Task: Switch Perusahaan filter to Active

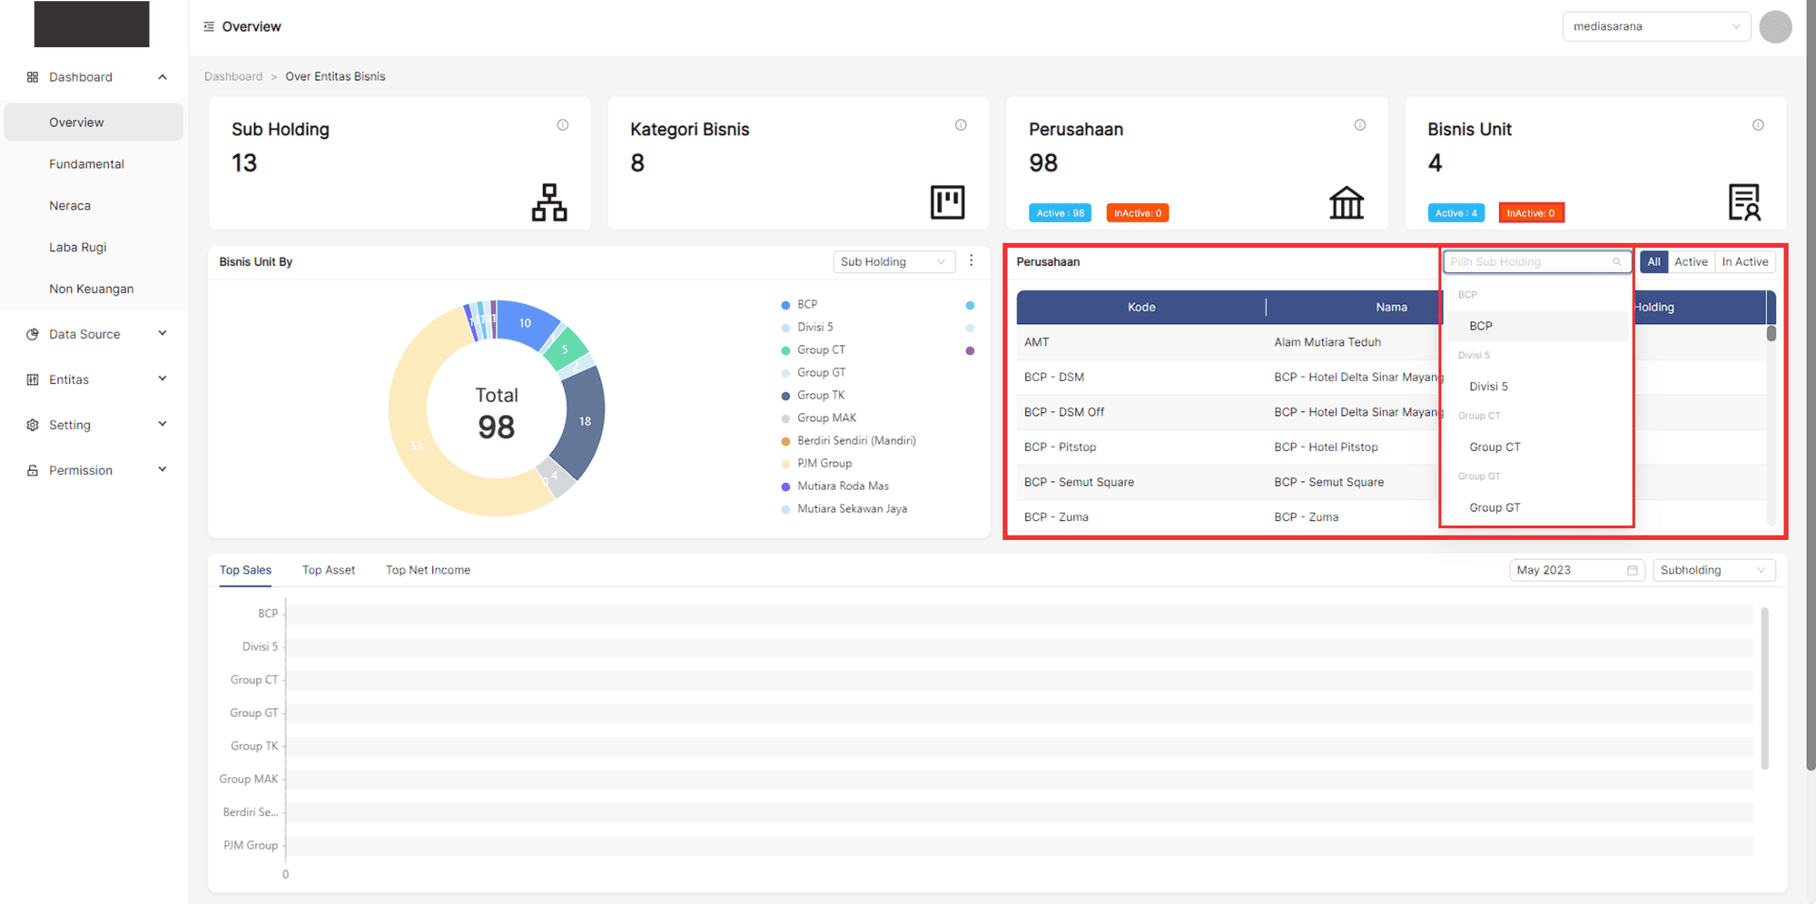Action: point(1690,262)
